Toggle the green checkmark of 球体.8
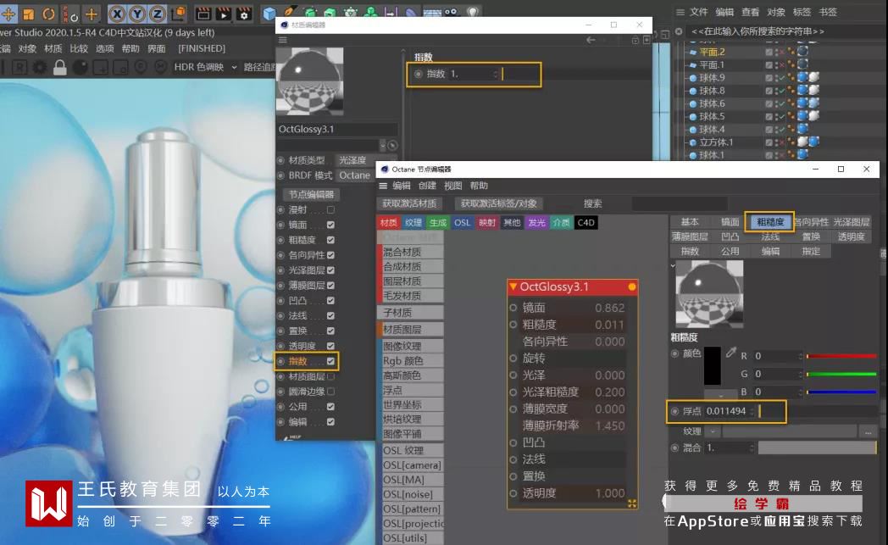 click(782, 91)
